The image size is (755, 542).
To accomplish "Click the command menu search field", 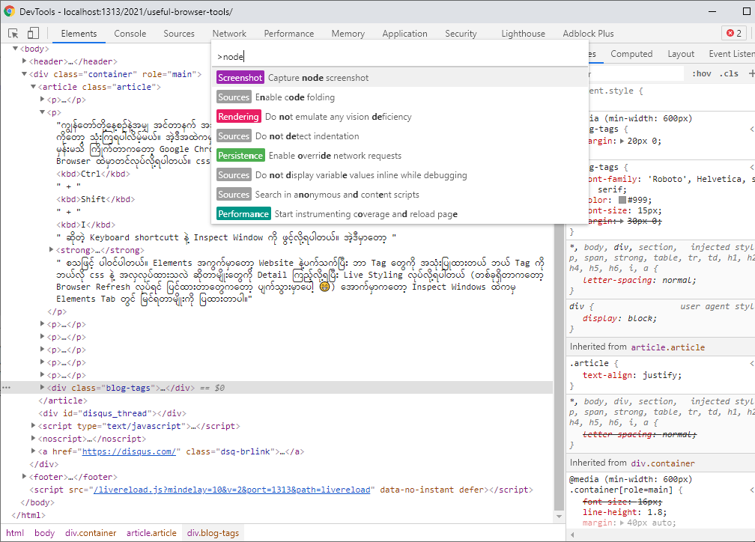I will point(400,57).
